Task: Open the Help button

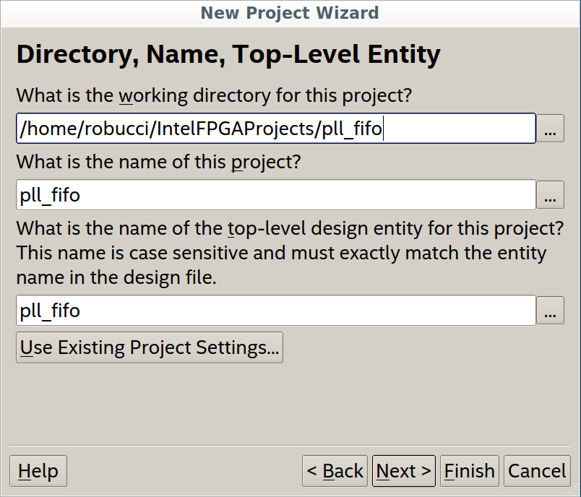Action: pos(38,471)
